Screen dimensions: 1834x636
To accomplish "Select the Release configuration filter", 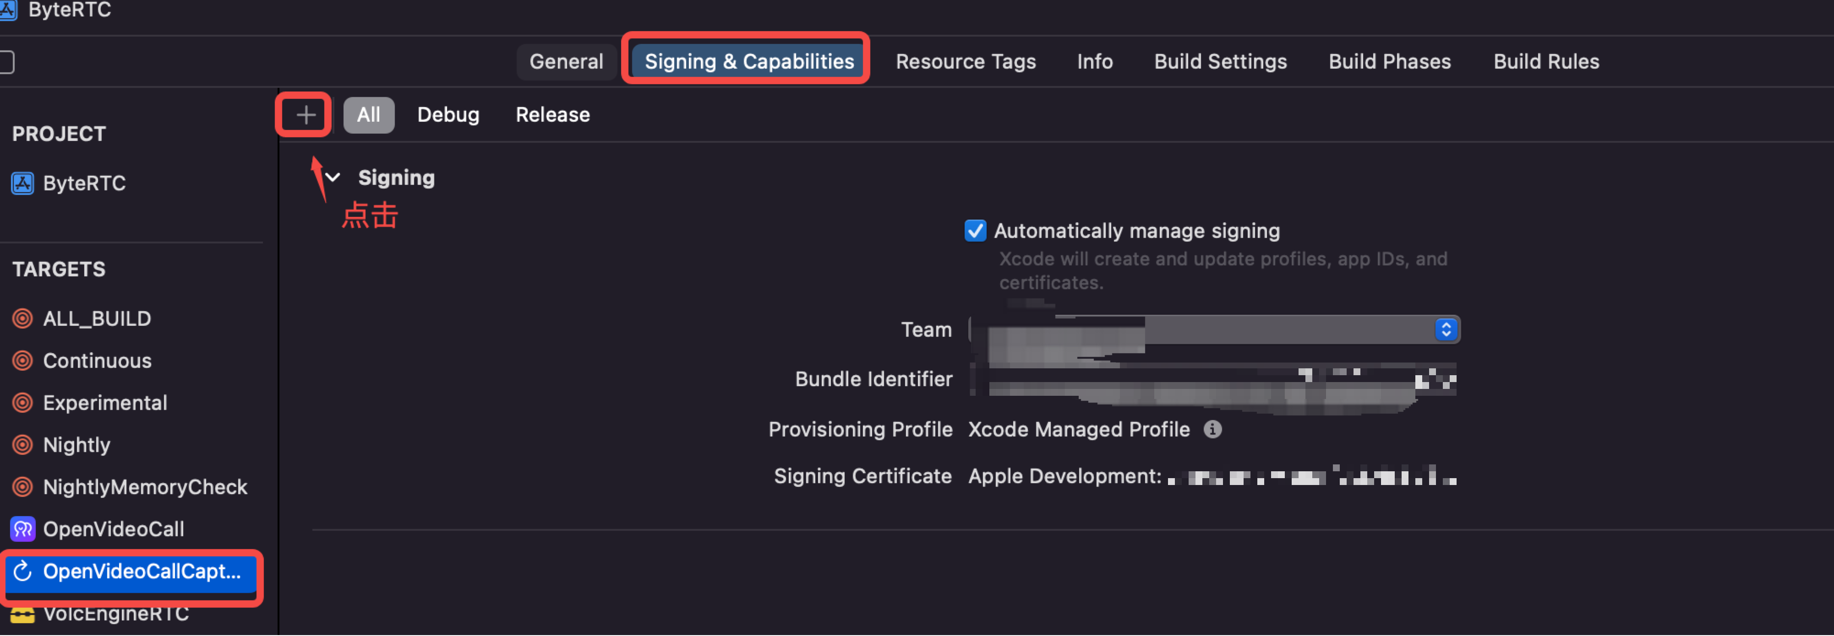I will pyautogui.click(x=552, y=115).
